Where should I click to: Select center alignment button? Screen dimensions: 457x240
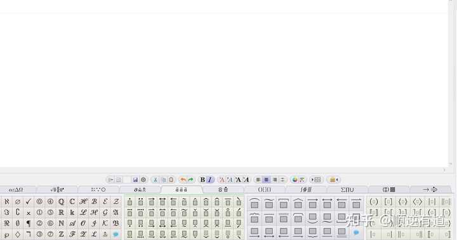267,180
